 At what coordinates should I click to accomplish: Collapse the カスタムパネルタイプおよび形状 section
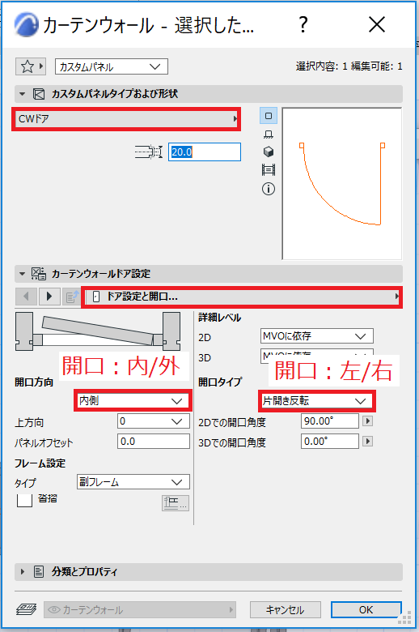(22, 94)
